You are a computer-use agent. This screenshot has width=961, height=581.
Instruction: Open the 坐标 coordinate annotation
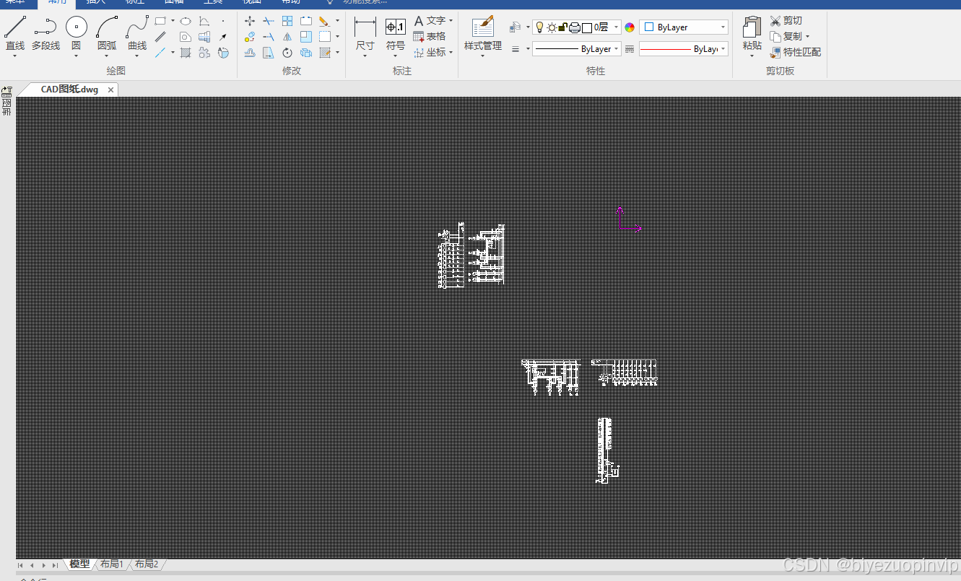[x=430, y=52]
